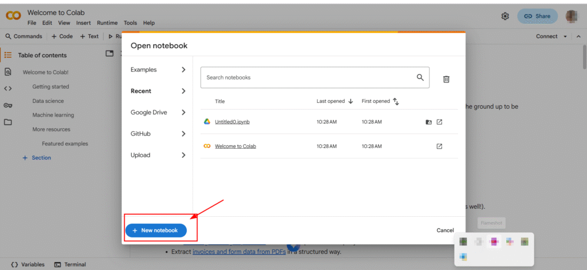Click the magnifier icon in Search notebooks
The width and height of the screenshot is (587, 270).
click(420, 77)
